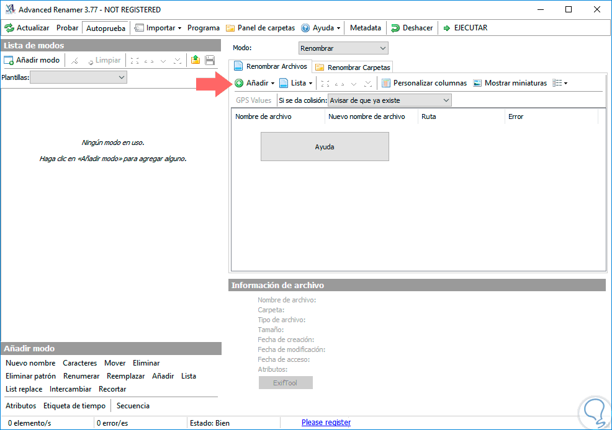
Task: Click the Metadata menu item
Action: [366, 28]
